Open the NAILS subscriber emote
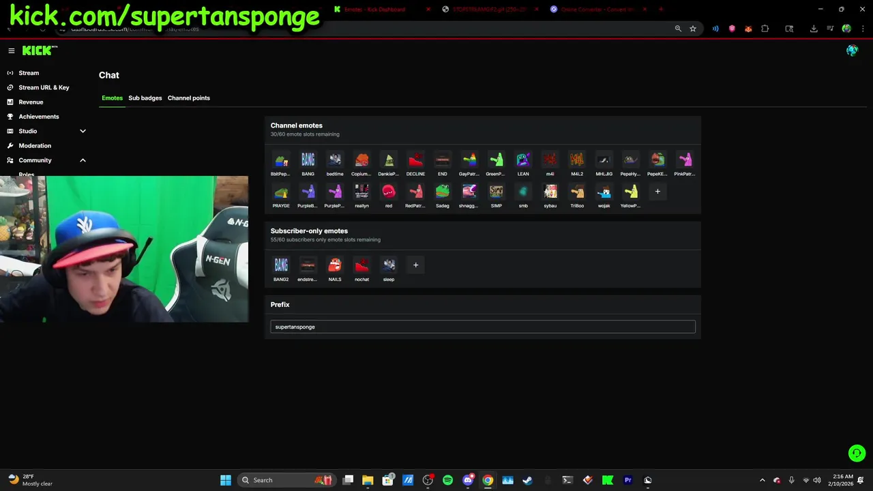 (x=335, y=265)
